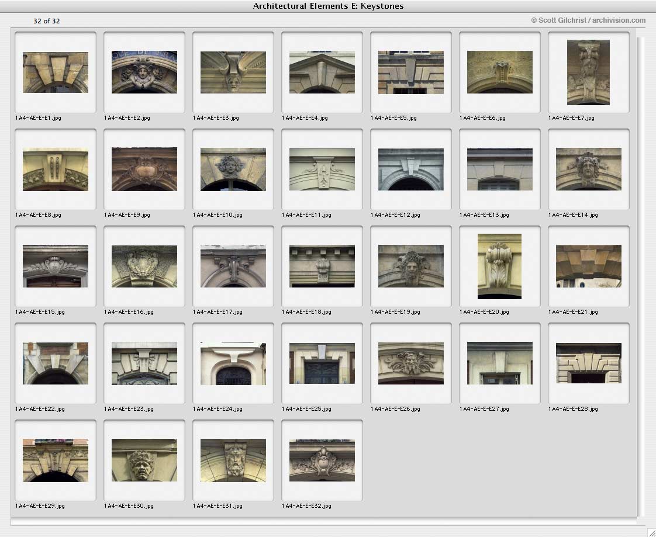The image size is (656, 537).
Task: Open the thumbnail for 1A4-AE-E-E1.jpg
Action: (x=55, y=72)
